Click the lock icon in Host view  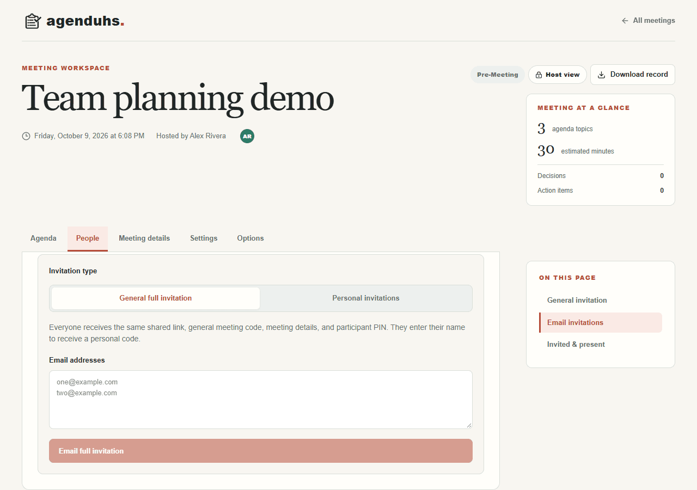(539, 75)
